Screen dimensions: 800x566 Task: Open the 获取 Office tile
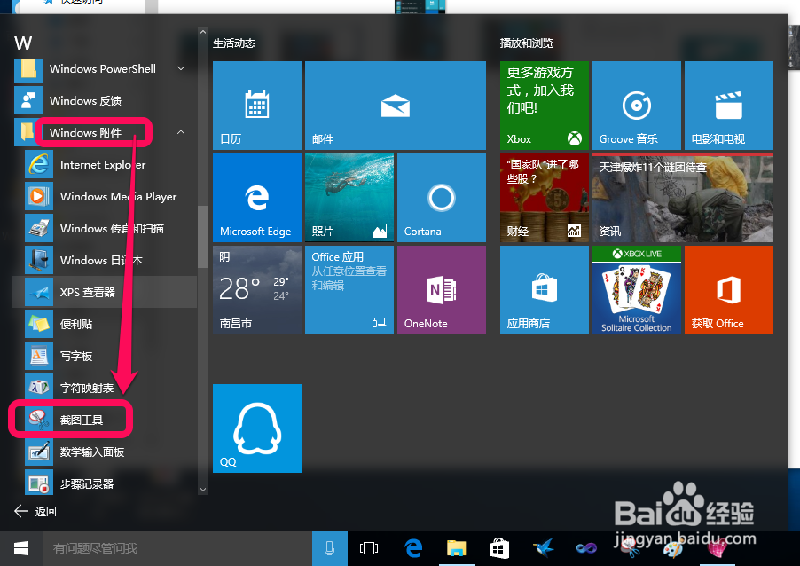click(x=729, y=290)
